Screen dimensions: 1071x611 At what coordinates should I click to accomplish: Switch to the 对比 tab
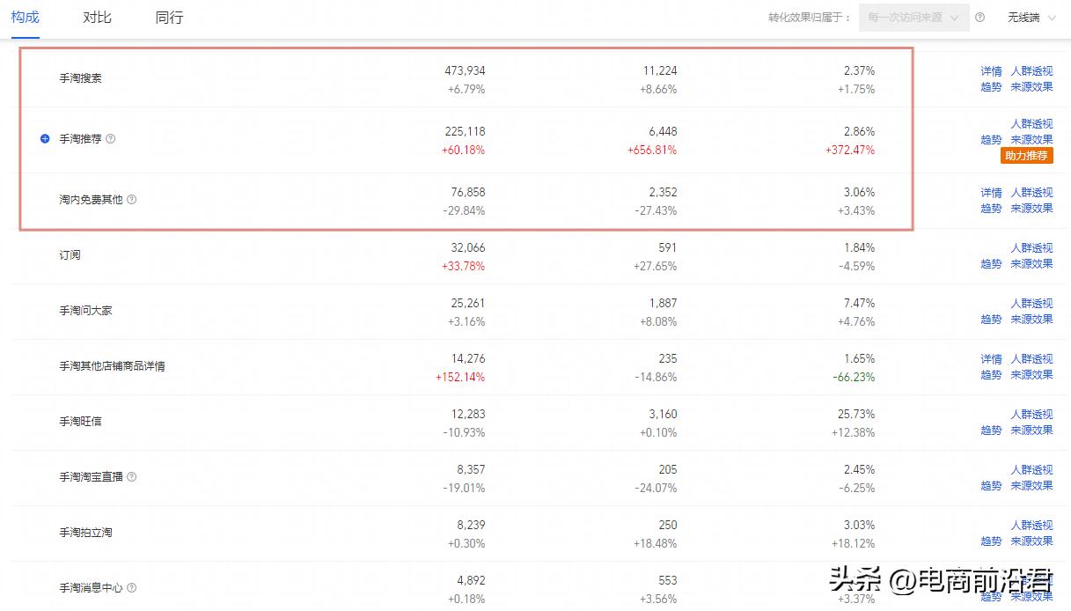click(97, 18)
